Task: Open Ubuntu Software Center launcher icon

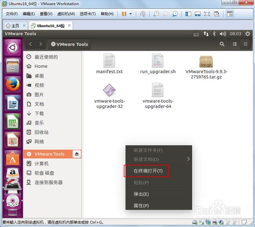Action: coord(13,159)
